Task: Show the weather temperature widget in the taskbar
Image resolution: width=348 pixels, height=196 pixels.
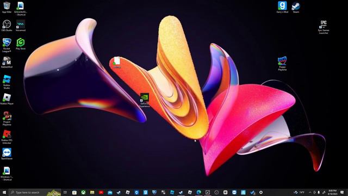Action: [299, 192]
